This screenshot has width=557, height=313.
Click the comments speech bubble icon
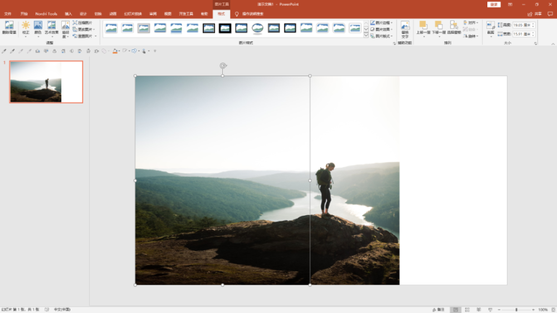point(550,14)
